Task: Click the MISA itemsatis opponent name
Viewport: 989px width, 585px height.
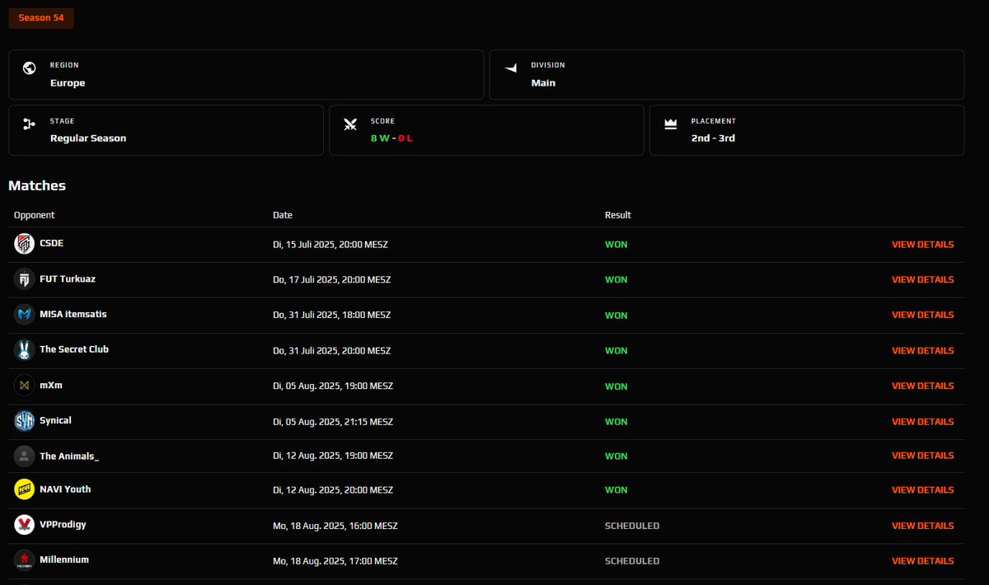Action: click(x=73, y=314)
